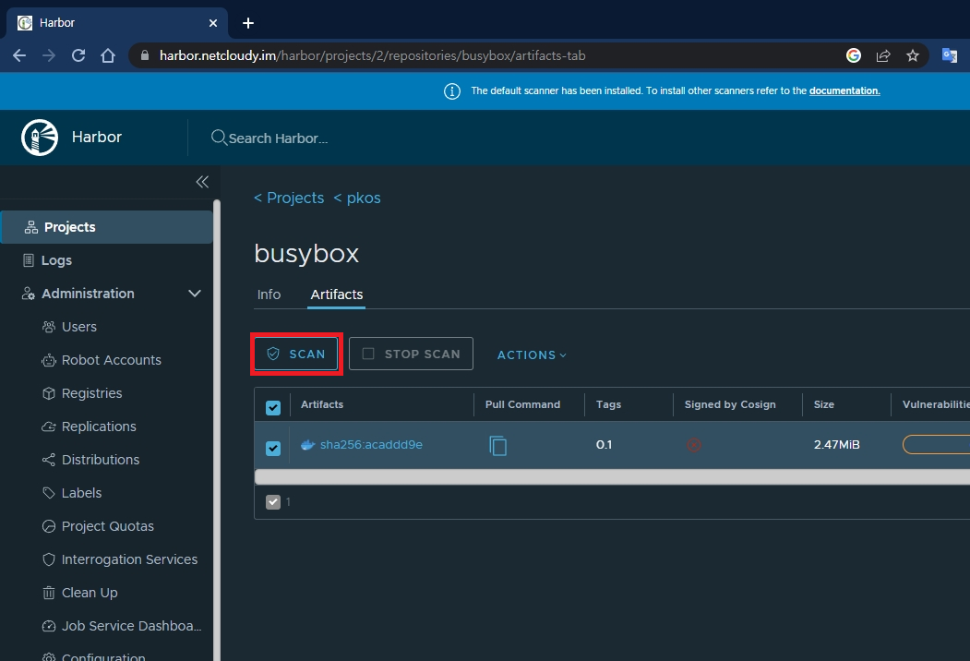Click the shield icon on Scan button
Screen dimensions: 970x661
pos(273,354)
